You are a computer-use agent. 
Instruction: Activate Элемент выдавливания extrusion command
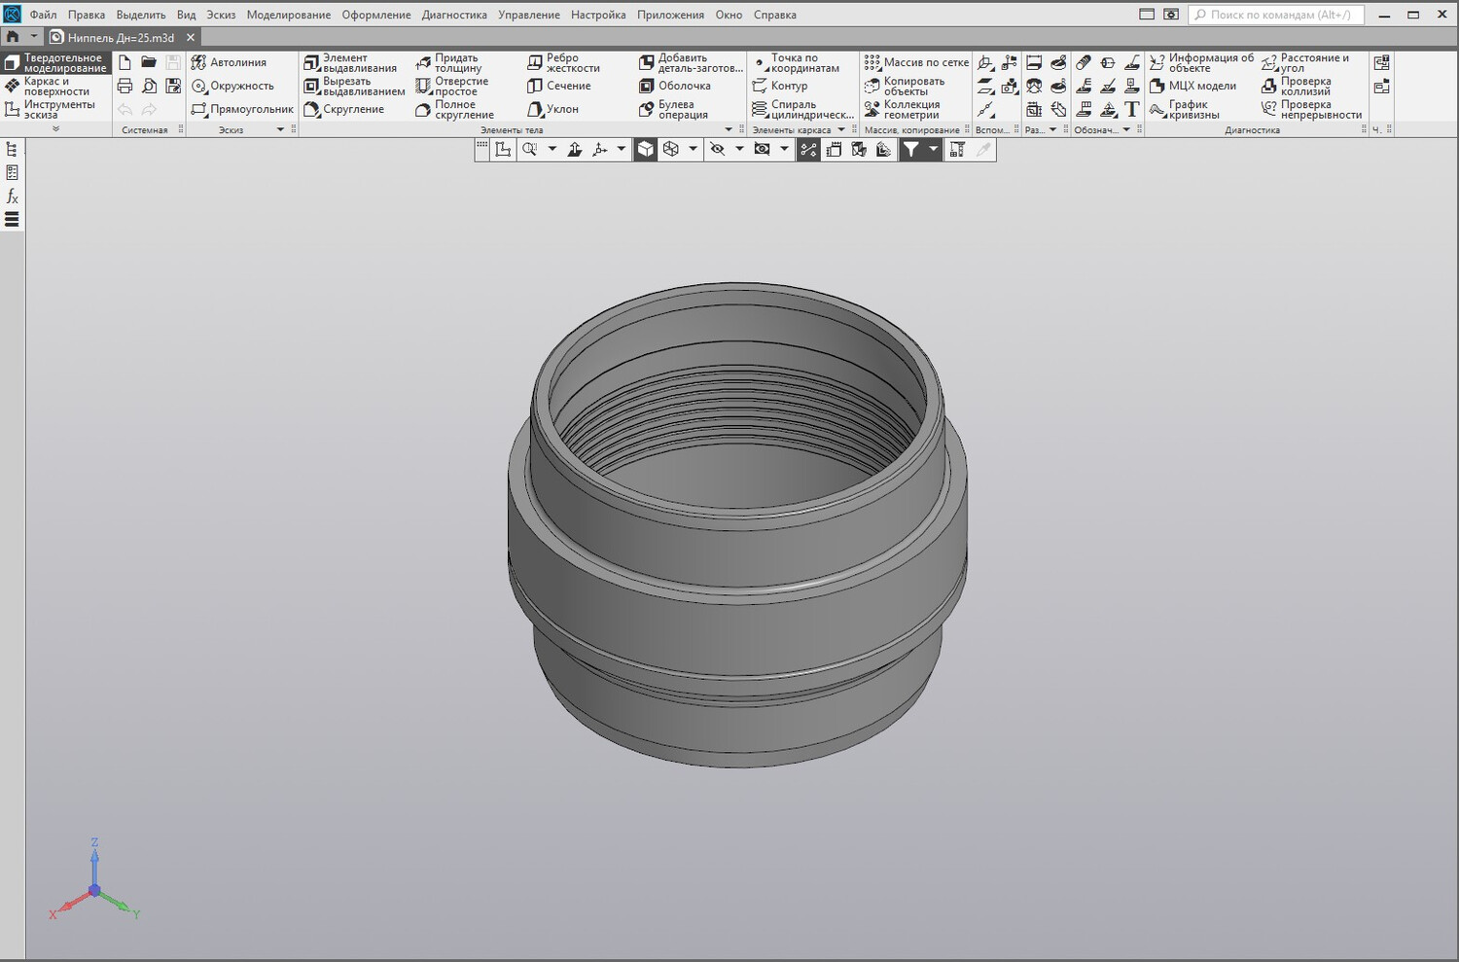tap(350, 63)
